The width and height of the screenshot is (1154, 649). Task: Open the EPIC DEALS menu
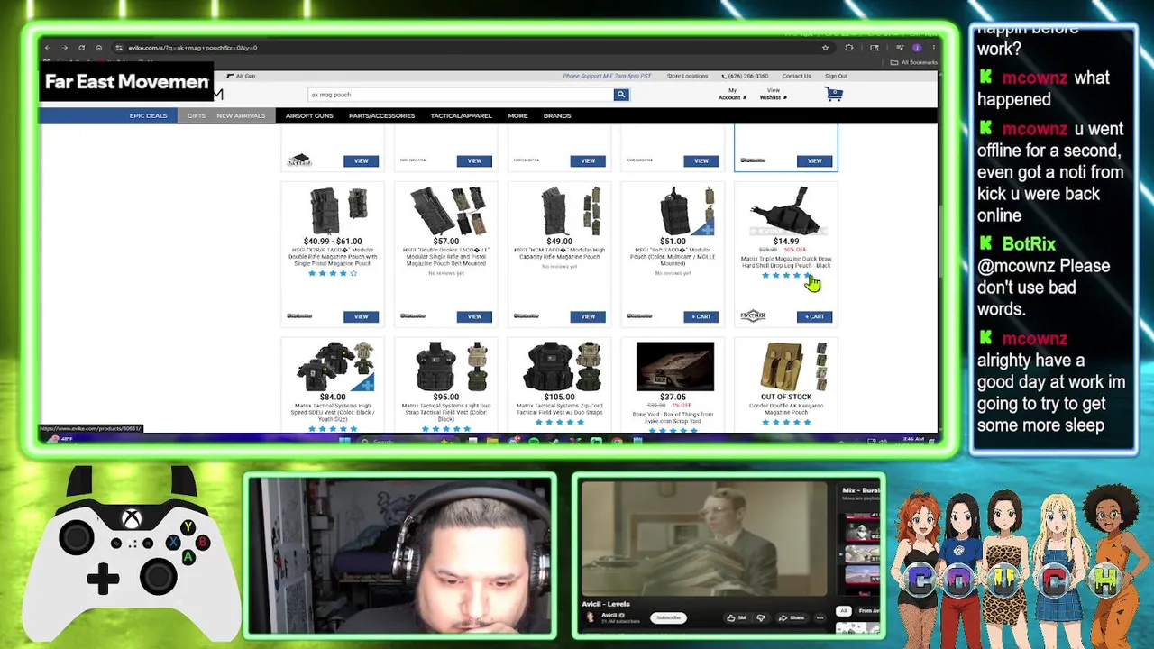tap(148, 115)
